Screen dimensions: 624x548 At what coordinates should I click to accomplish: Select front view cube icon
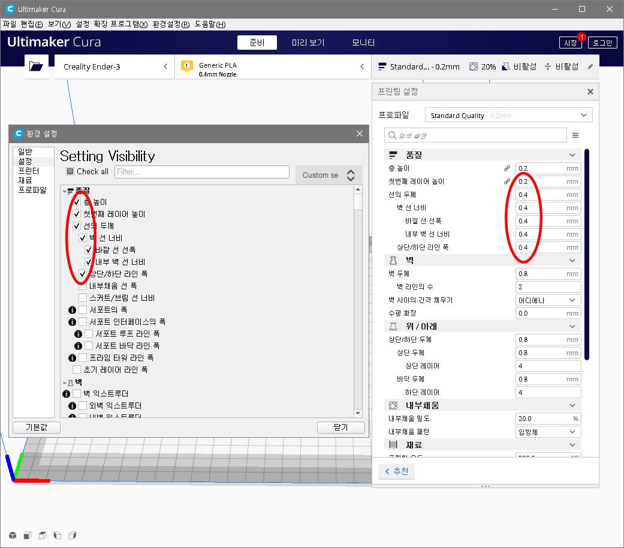coord(28,535)
